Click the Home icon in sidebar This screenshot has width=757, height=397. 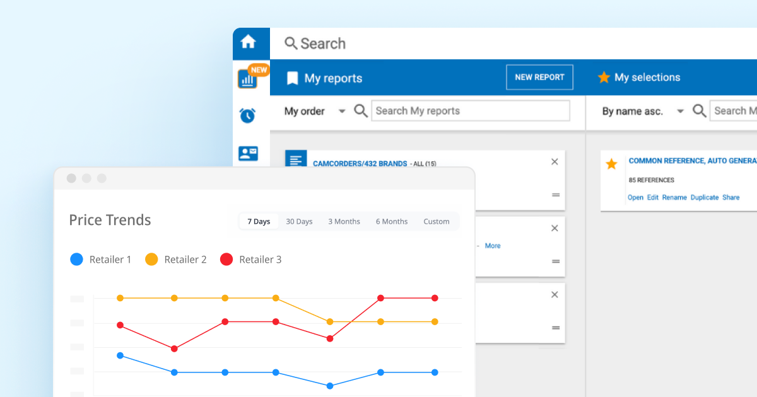pos(249,42)
